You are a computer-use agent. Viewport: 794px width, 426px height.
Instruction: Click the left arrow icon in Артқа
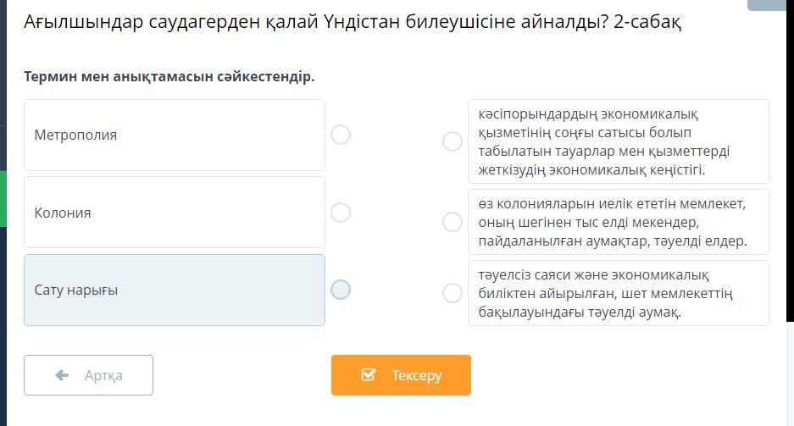tap(62, 375)
